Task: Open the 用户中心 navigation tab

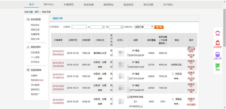Action: pyautogui.click(x=49, y=5)
